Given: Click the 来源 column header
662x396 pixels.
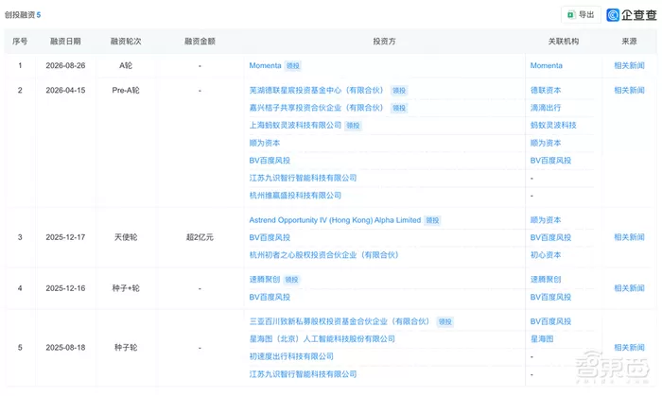Looking at the screenshot, I should point(629,41).
